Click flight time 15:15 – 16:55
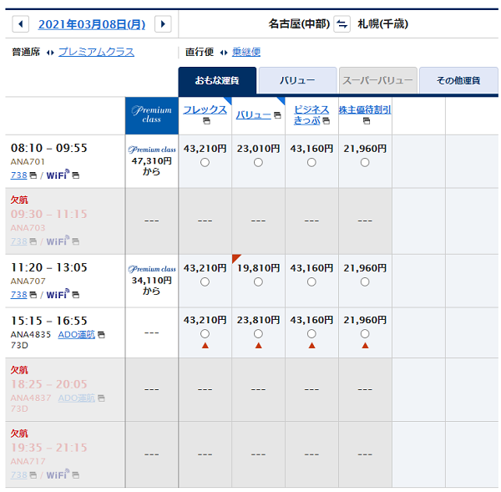 click(49, 321)
